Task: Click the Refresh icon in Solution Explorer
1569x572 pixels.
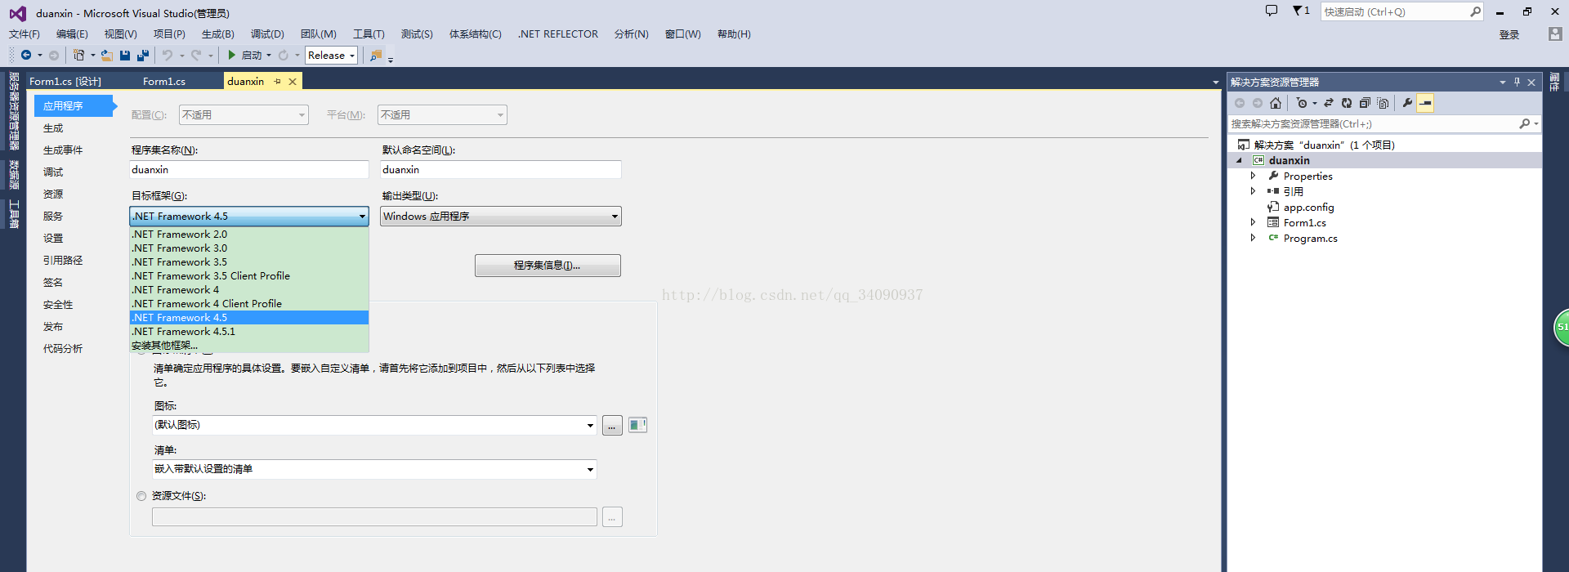Action: (x=1347, y=103)
